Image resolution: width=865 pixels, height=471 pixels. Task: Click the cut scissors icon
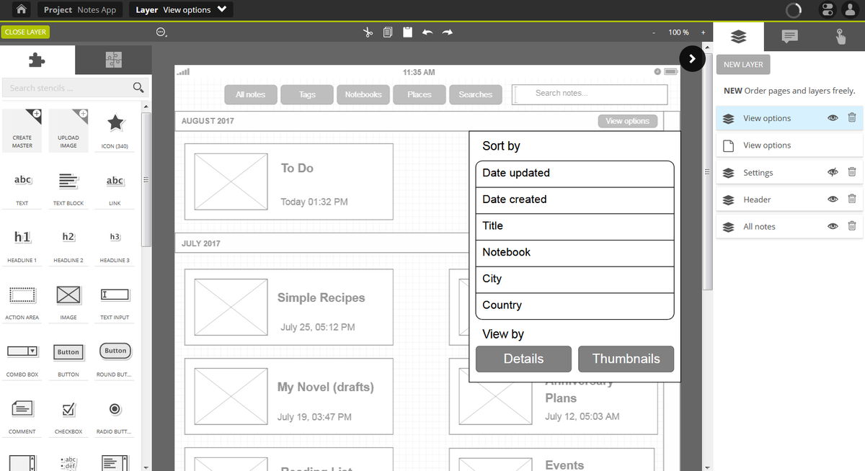pos(368,32)
